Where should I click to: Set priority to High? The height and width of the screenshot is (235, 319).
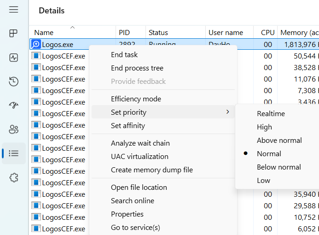(x=264, y=127)
